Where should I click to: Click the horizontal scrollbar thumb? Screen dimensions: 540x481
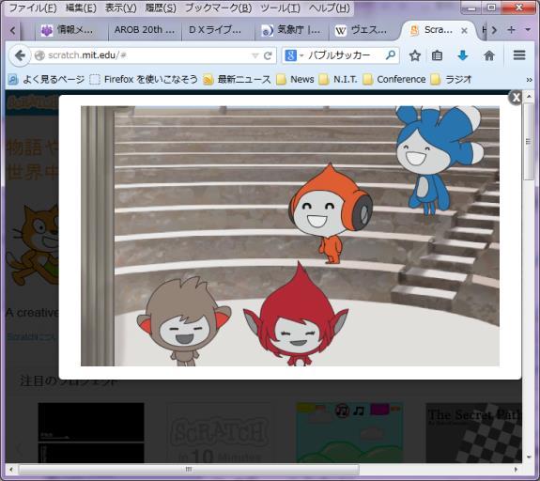pyautogui.click(x=189, y=469)
